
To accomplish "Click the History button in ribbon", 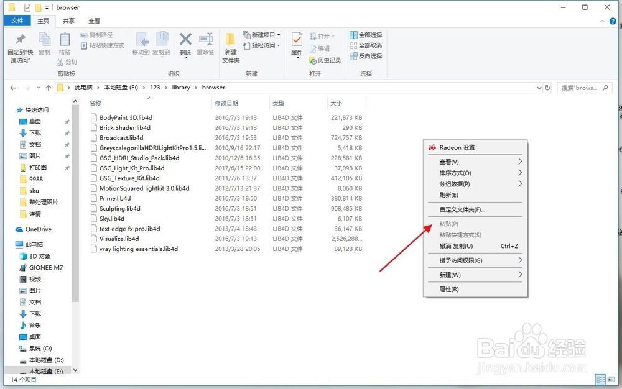I will [x=325, y=60].
